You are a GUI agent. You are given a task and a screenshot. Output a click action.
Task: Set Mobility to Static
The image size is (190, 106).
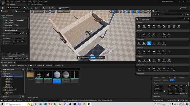pos(170,94)
